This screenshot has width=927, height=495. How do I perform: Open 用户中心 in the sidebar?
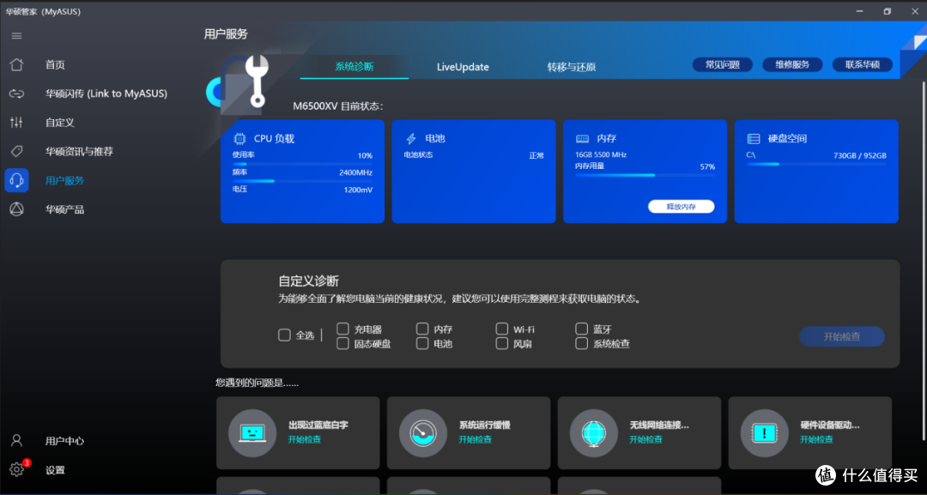pyautogui.click(x=64, y=441)
